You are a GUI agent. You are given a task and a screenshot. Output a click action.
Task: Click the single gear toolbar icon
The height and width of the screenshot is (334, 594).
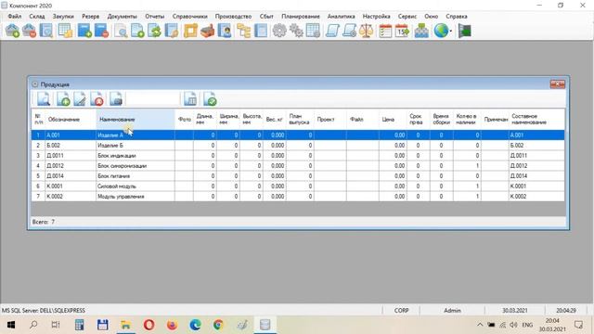[x=279, y=31]
